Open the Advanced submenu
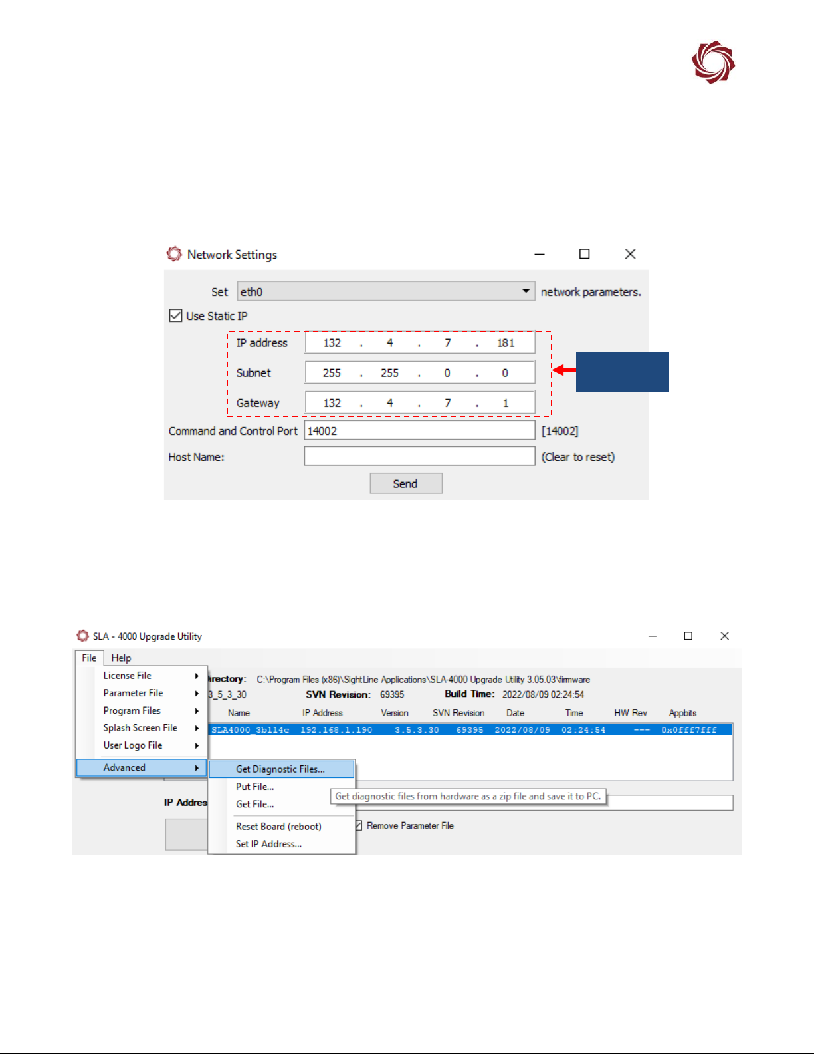Viewport: 814px width, 1054px height. pos(142,767)
